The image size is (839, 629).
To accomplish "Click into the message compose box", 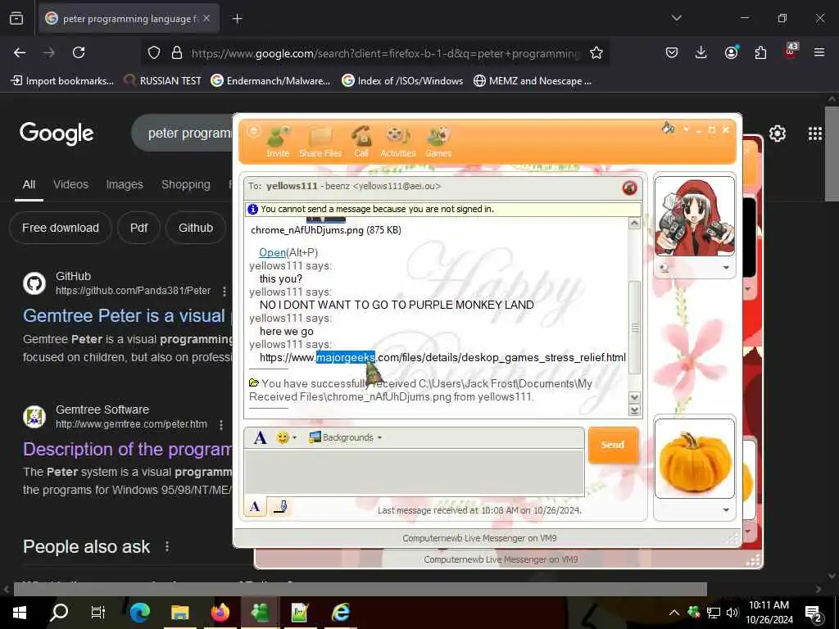I will [414, 471].
